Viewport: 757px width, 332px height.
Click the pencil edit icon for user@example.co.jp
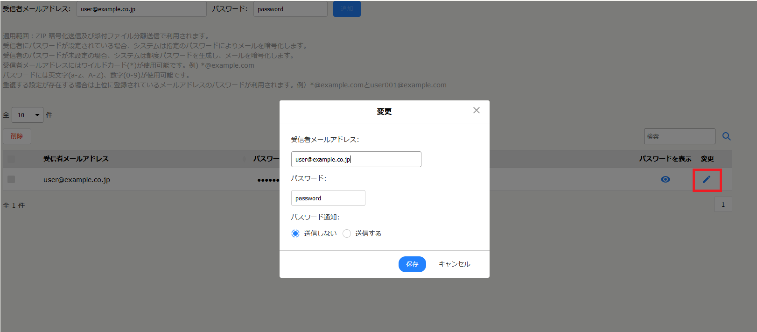tap(707, 179)
